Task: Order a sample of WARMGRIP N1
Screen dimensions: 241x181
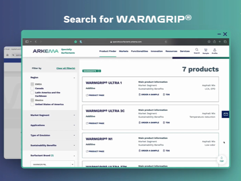Action: (x=149, y=150)
